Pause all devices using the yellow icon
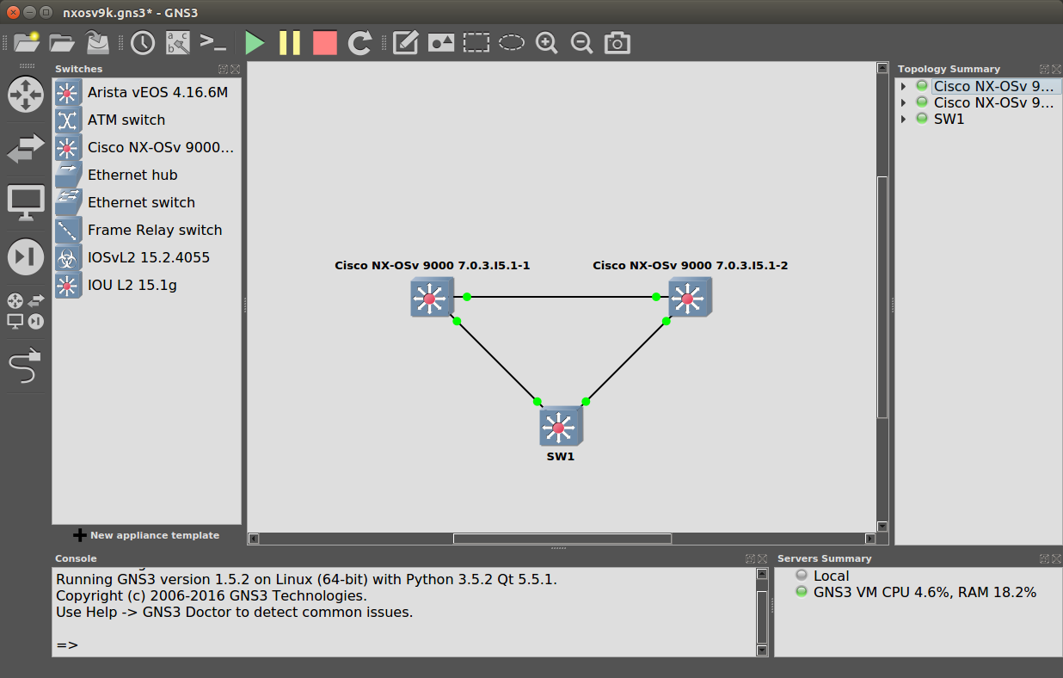 tap(290, 41)
